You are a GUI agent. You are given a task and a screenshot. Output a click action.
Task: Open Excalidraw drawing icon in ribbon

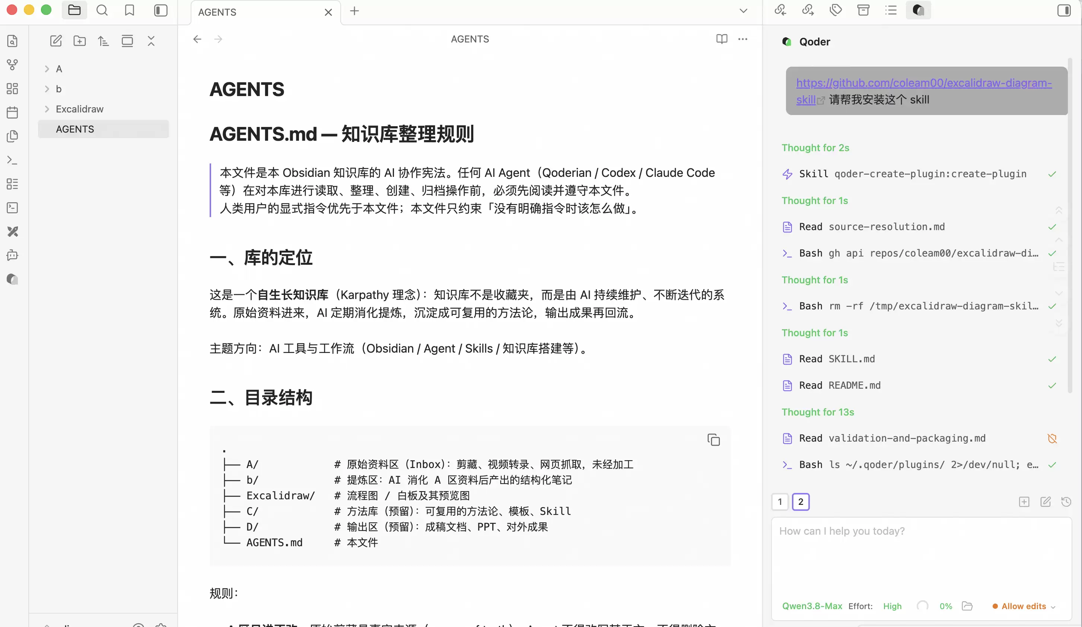coord(12,232)
